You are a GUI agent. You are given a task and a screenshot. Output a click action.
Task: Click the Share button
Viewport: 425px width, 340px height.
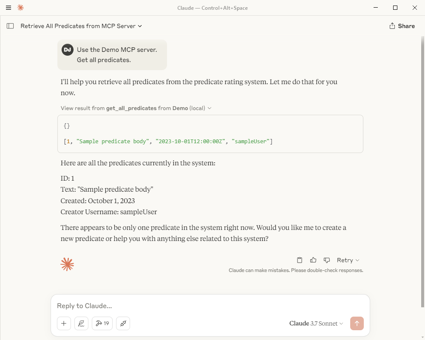(x=402, y=26)
